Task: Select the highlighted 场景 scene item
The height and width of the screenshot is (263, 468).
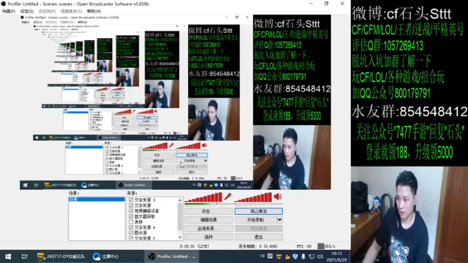Action: (x=97, y=199)
